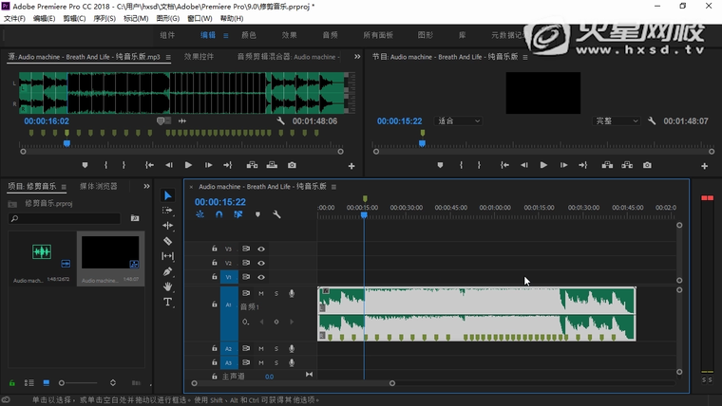Select the Razor tool in the toolbar
The width and height of the screenshot is (722, 406).
(x=168, y=241)
